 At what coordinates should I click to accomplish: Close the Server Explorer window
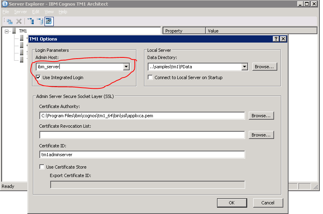tap(314, 4)
